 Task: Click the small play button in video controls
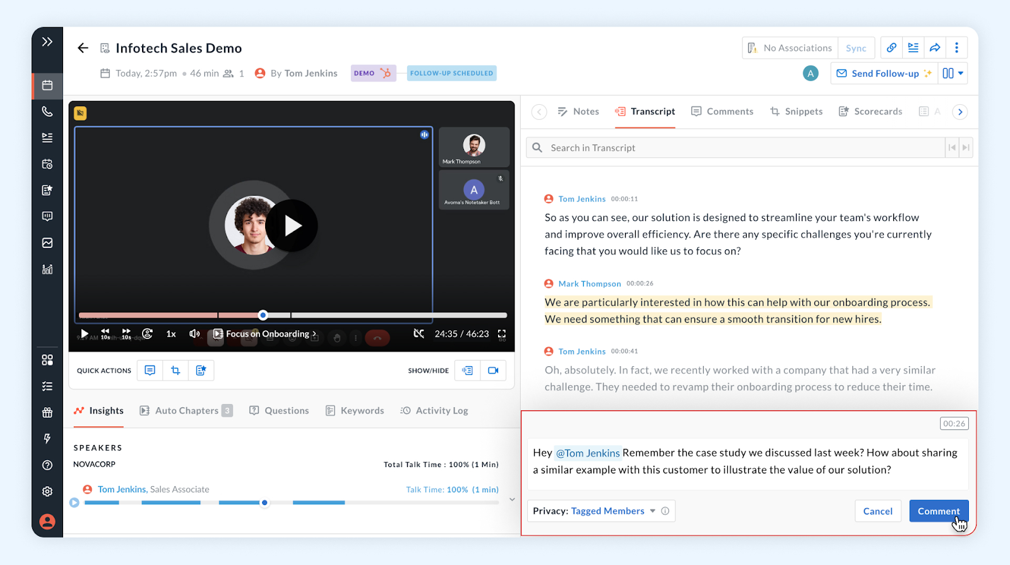tap(85, 333)
